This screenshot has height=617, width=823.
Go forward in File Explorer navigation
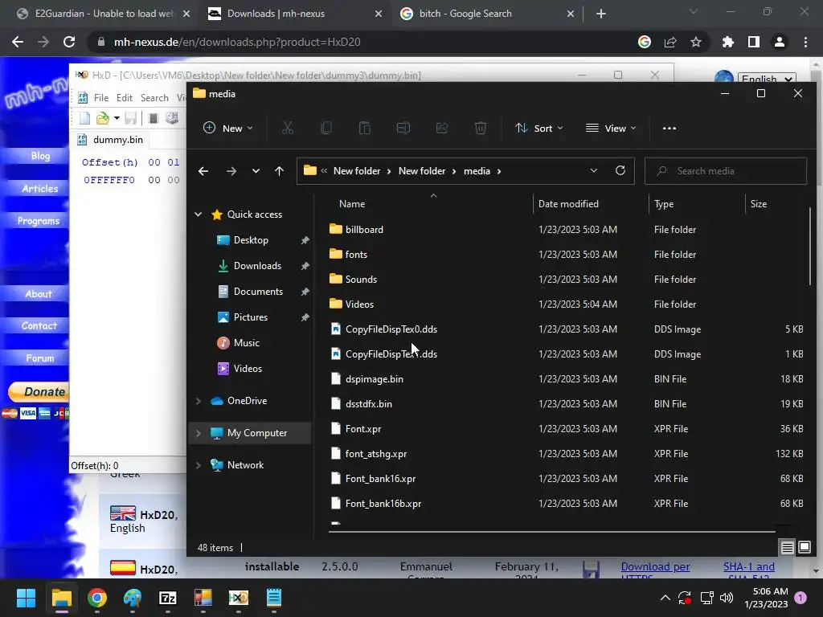pos(231,171)
